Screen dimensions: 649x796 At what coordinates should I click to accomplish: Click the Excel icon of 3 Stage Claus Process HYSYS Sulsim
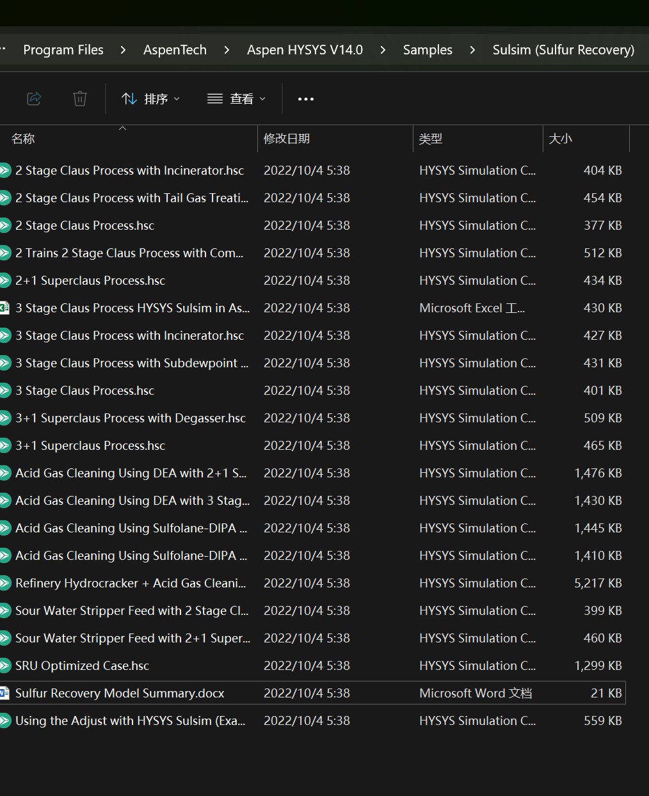4,308
